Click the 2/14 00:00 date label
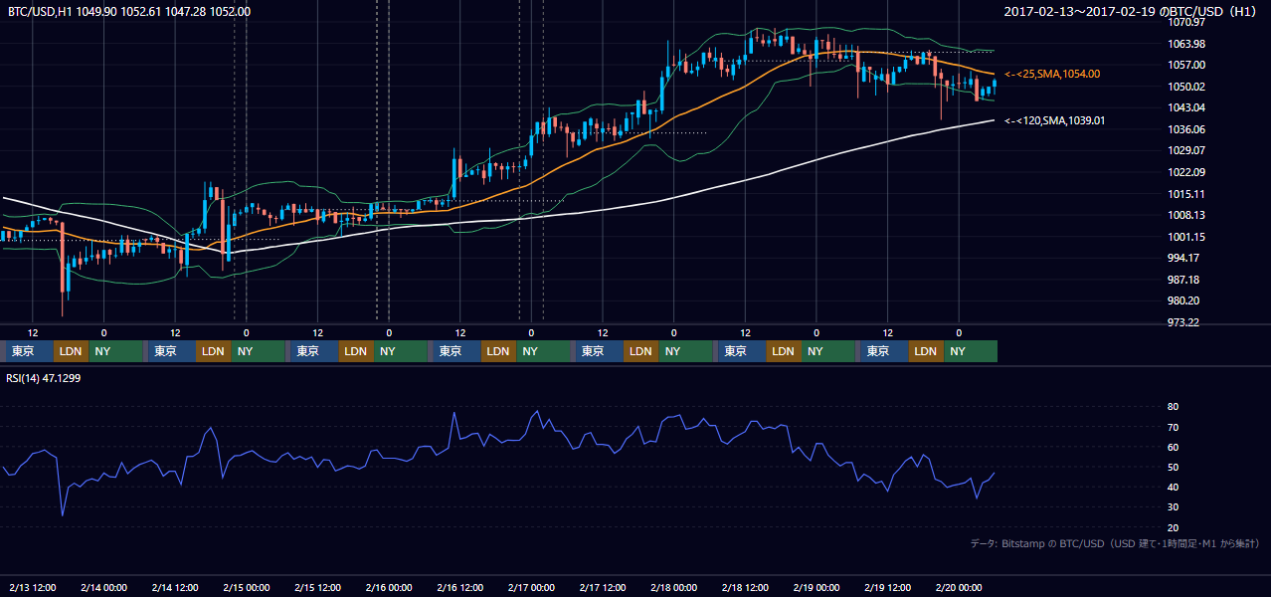This screenshot has width=1271, height=597. point(104,587)
